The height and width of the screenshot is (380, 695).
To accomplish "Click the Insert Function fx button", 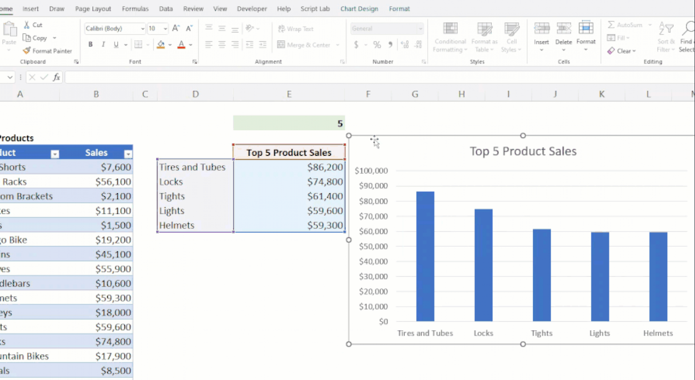I will pos(56,78).
